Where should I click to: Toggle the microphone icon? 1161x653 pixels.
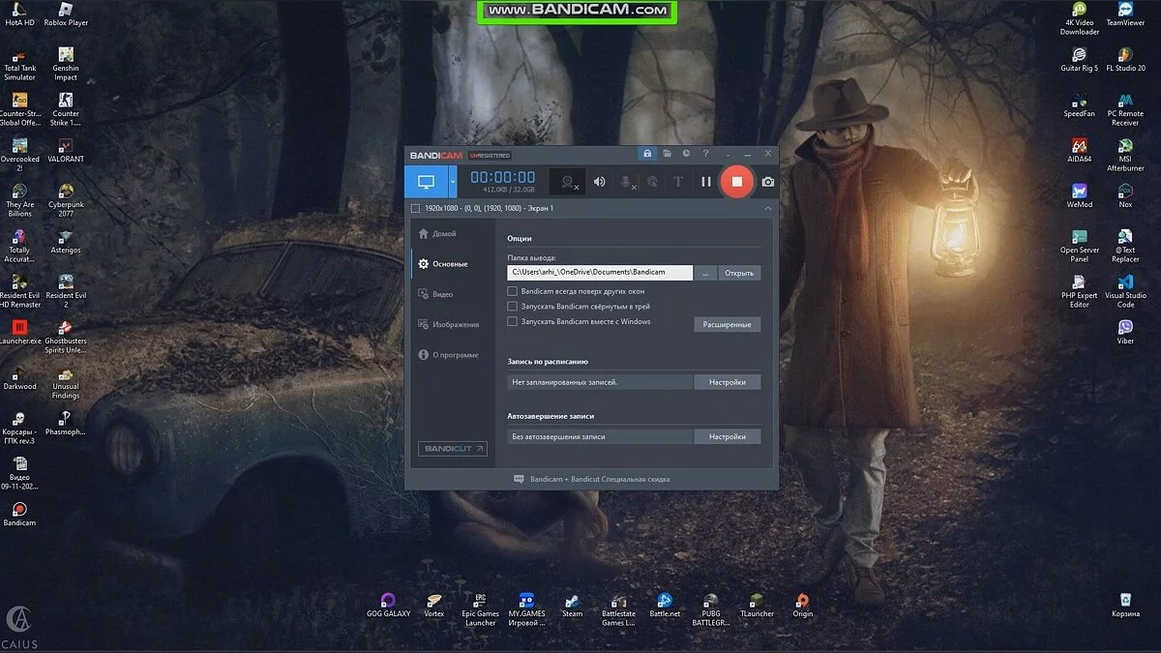627,181
